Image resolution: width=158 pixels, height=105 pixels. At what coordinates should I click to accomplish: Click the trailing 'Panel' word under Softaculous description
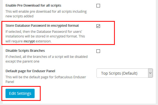(10, 82)
